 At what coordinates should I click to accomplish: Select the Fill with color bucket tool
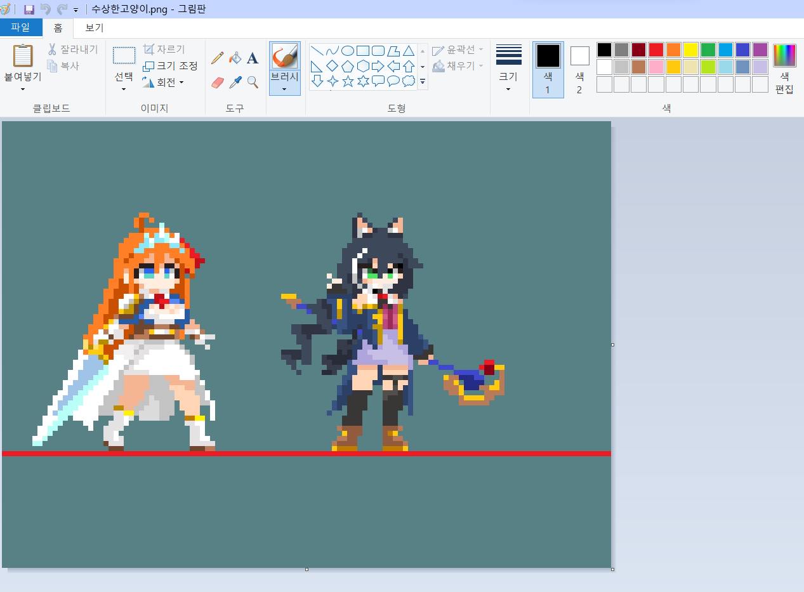tap(235, 58)
